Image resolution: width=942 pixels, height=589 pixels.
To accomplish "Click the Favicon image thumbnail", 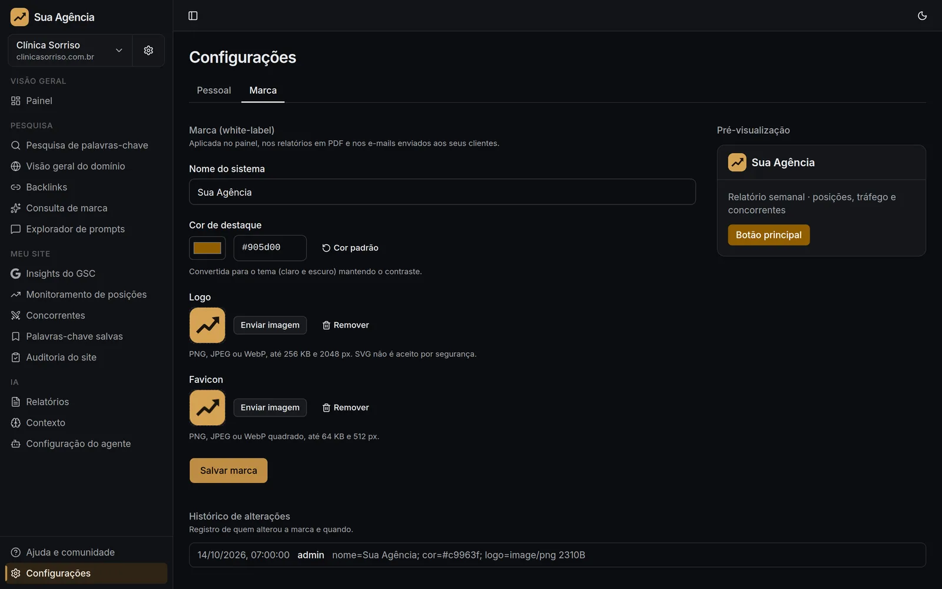I will (207, 408).
